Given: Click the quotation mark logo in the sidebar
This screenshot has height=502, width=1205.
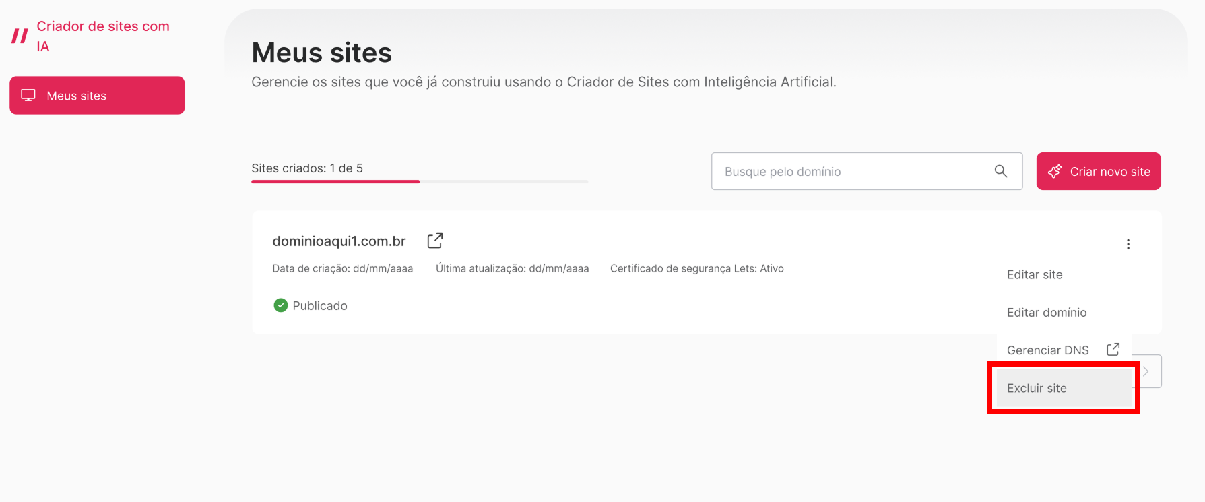Looking at the screenshot, I should pos(19,36).
